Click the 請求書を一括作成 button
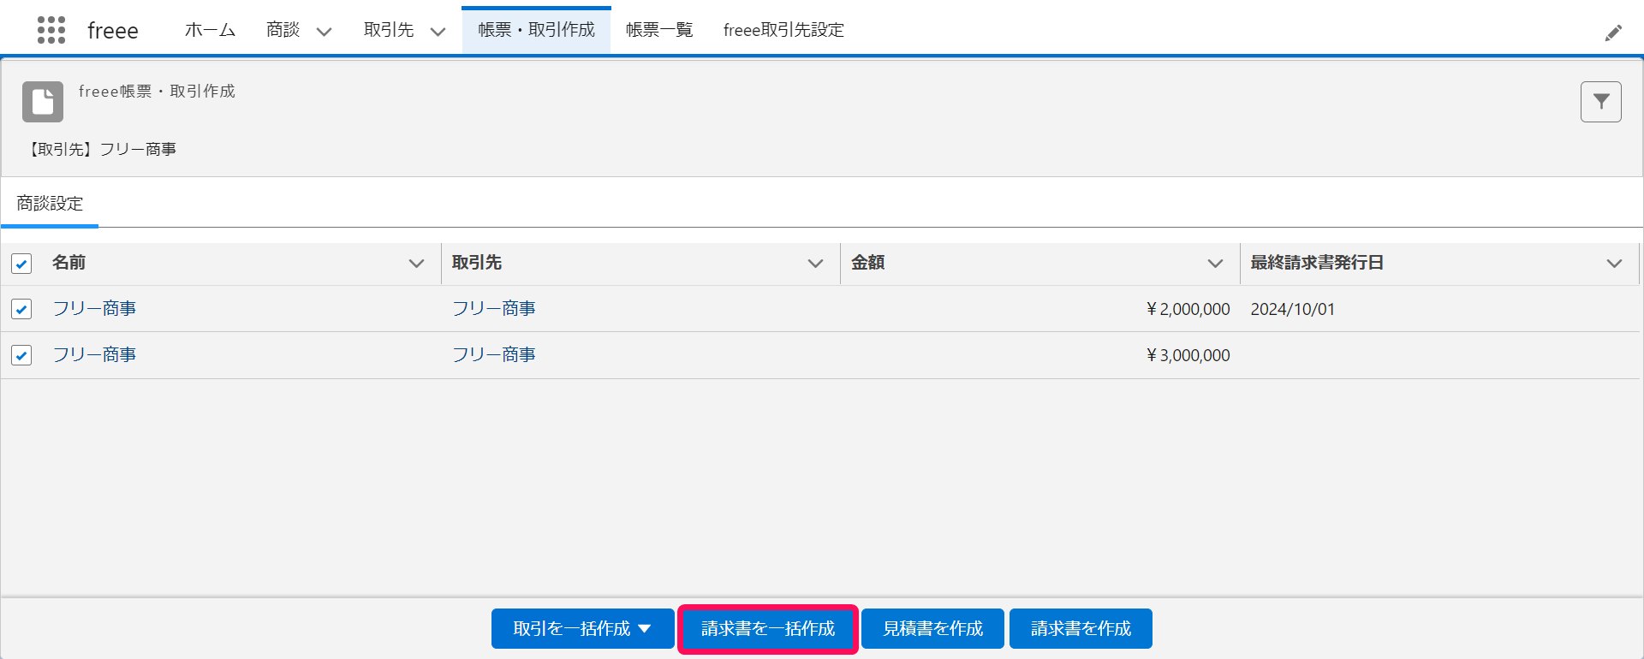The image size is (1644, 659). pos(768,629)
